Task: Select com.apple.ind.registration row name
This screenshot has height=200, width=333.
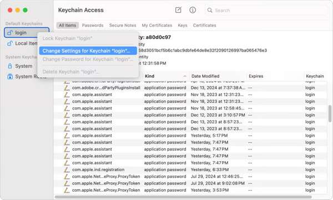Action: click(98, 169)
